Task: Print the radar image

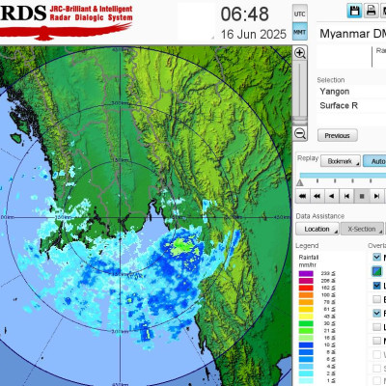Action: (x=371, y=11)
